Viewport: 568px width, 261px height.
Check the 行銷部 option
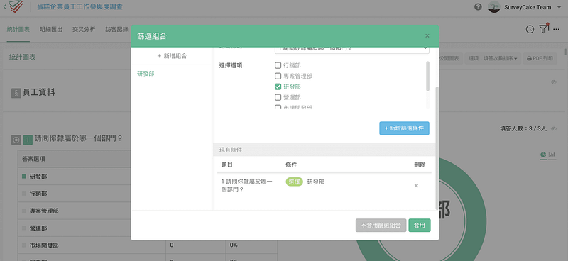point(278,65)
